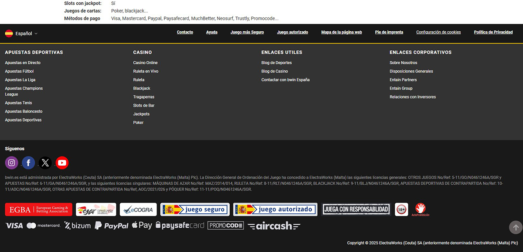This screenshot has height=252, width=523.
Task: Go to Apuestas en Directo
Action: [x=23, y=63]
